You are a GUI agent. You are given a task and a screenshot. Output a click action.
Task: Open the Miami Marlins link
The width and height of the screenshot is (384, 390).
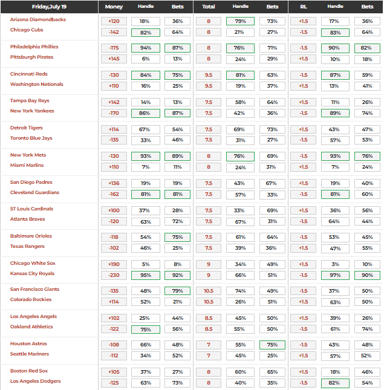27,165
